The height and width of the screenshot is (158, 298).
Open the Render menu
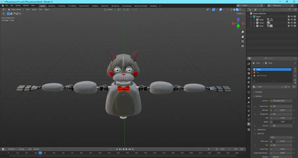click(18, 6)
